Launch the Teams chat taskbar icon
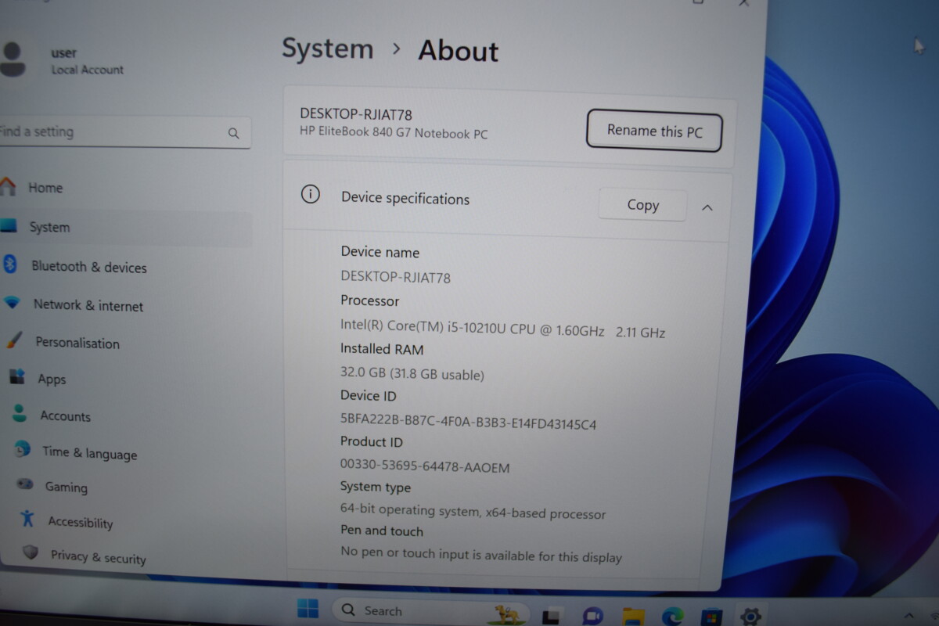The height and width of the screenshot is (626, 939). point(593,616)
